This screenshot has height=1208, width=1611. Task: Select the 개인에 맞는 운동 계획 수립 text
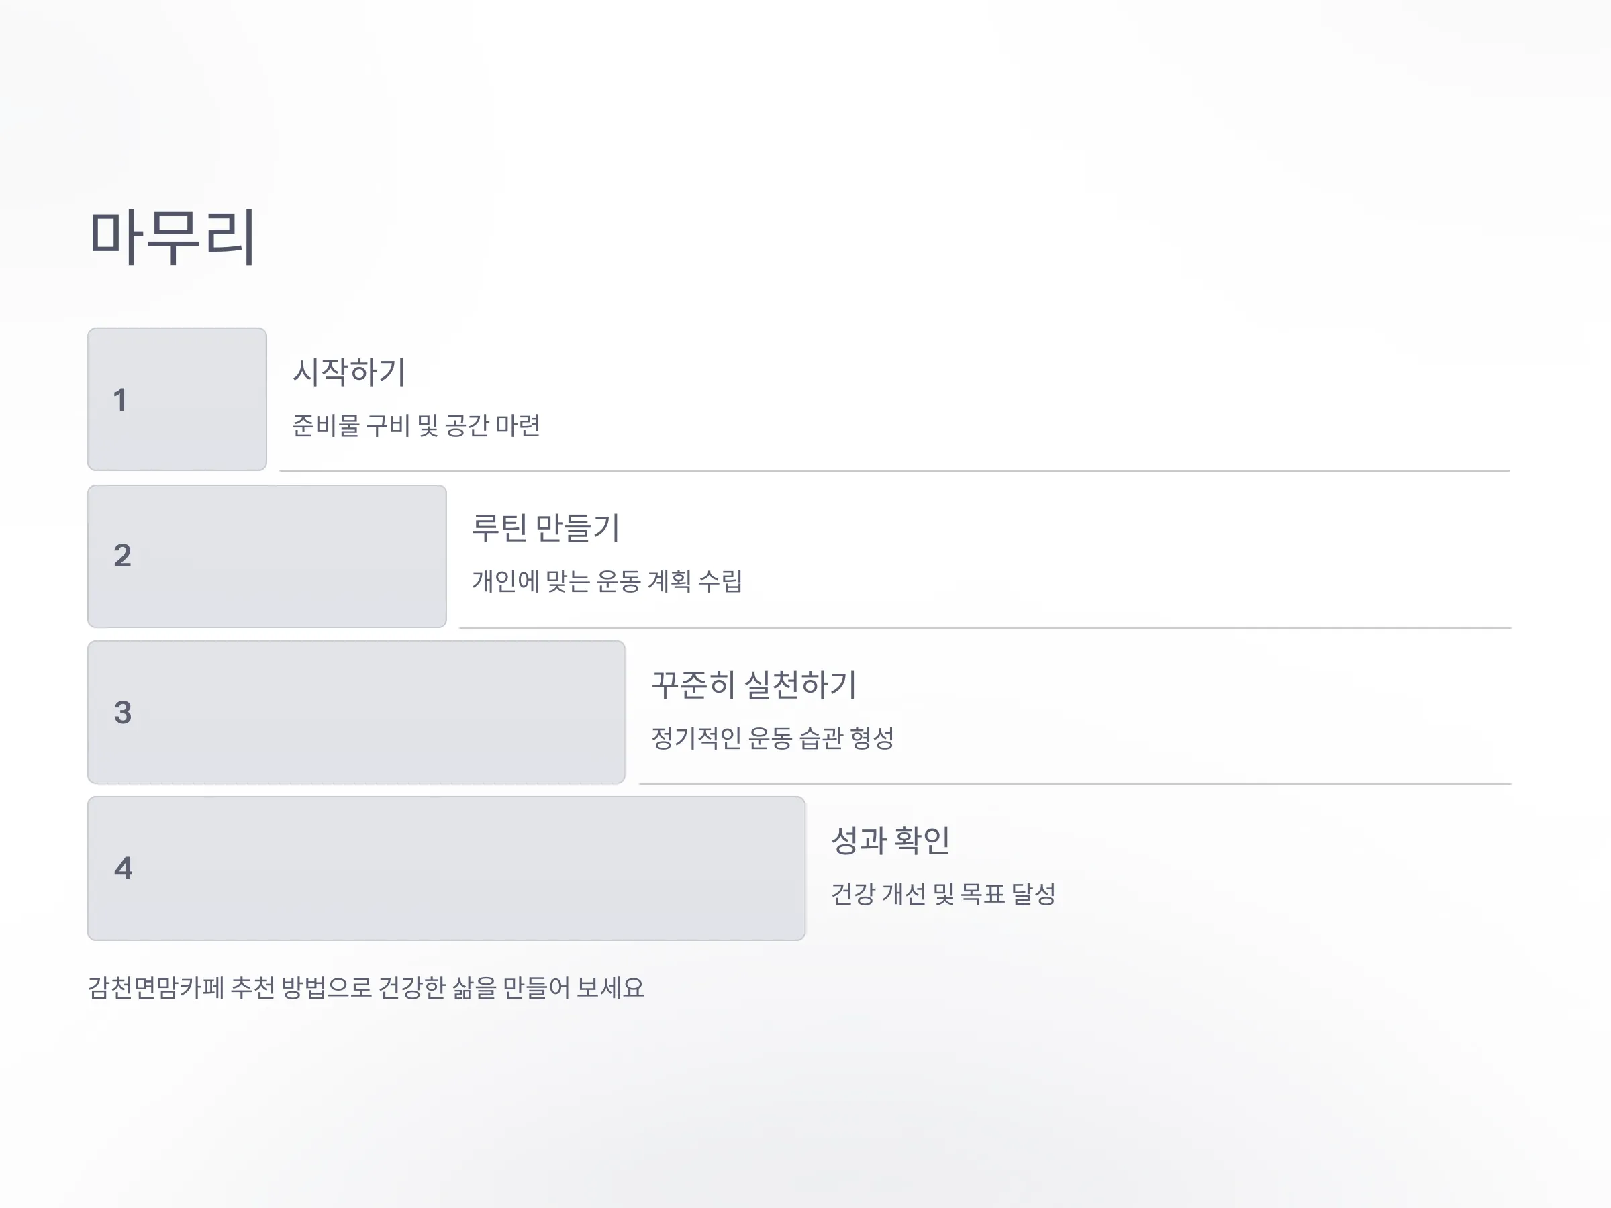(x=607, y=581)
